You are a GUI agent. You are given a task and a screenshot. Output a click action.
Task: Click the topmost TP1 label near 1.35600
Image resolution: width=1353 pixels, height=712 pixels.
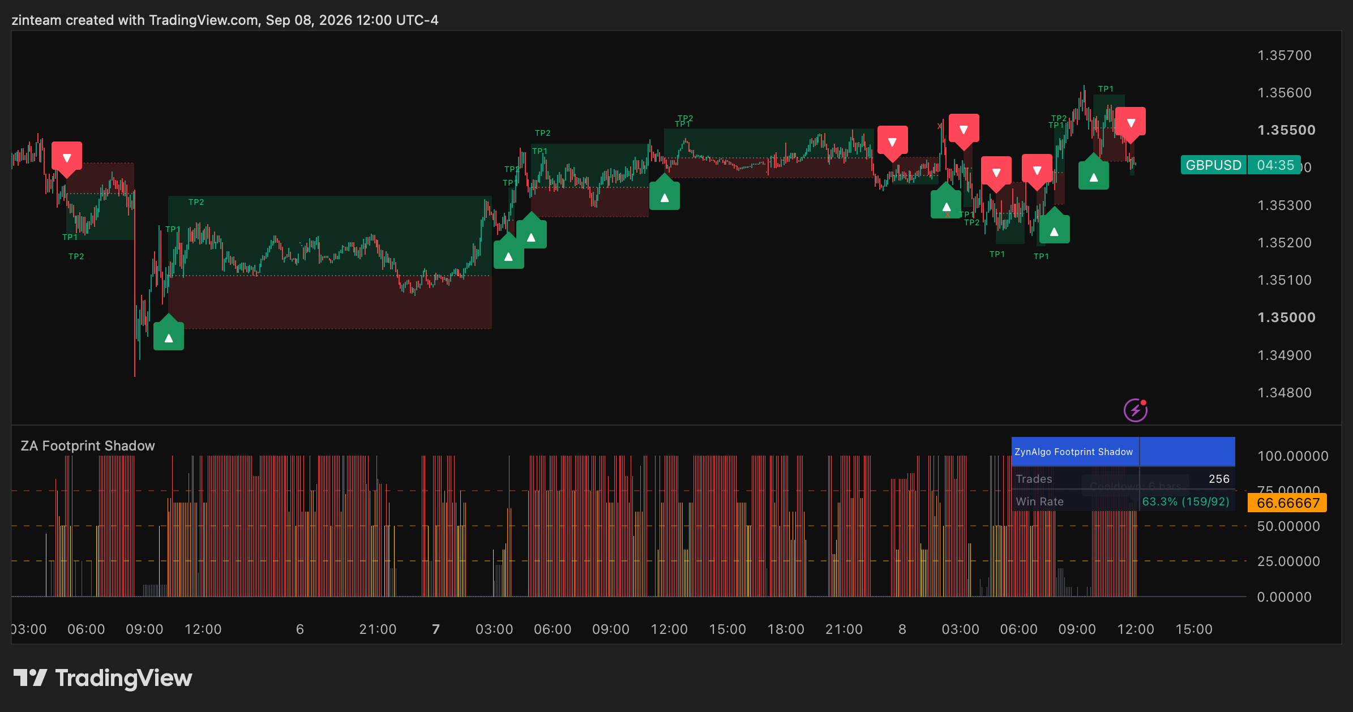point(1106,89)
